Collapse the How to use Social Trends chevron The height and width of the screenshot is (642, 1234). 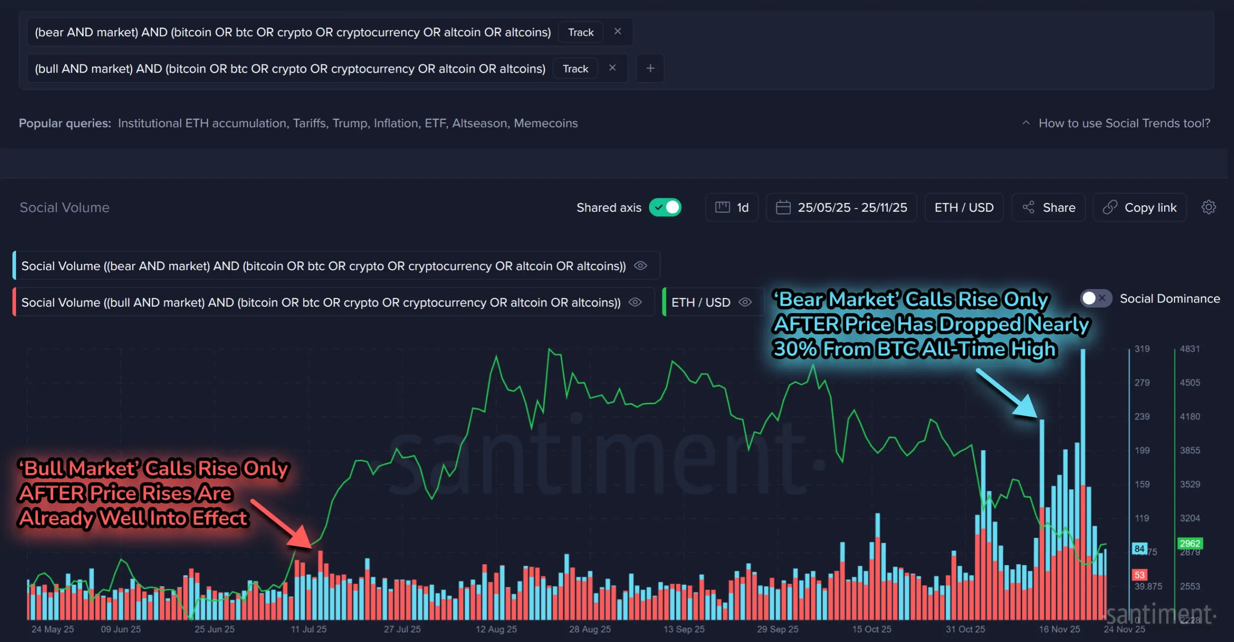tap(1025, 123)
